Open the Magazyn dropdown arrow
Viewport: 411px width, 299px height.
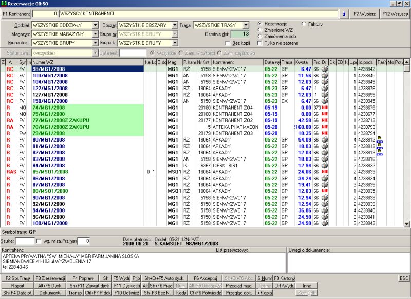point(95,34)
